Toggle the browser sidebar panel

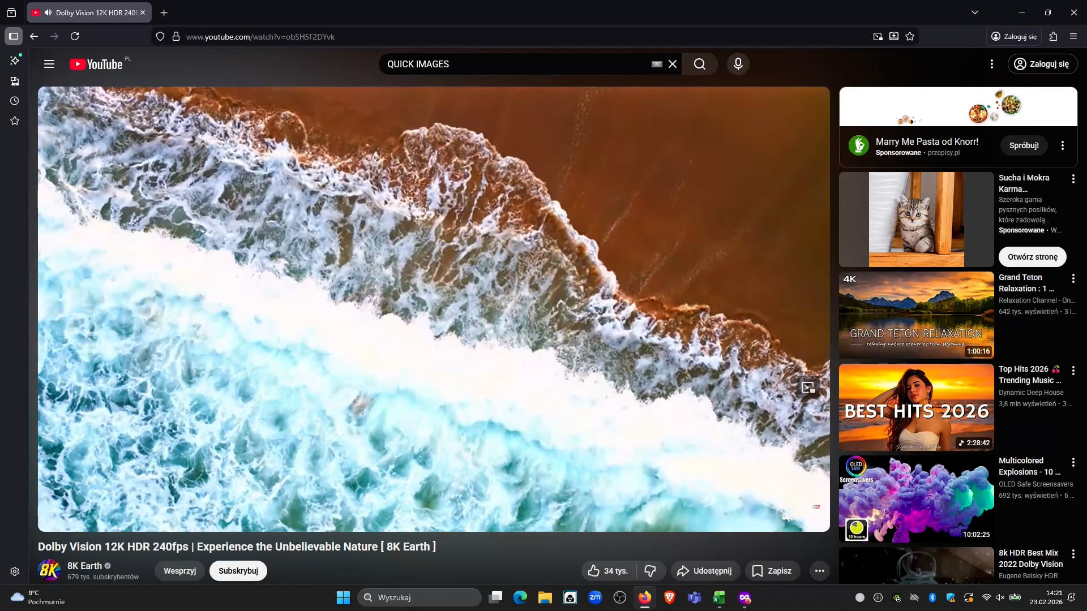[x=14, y=36]
